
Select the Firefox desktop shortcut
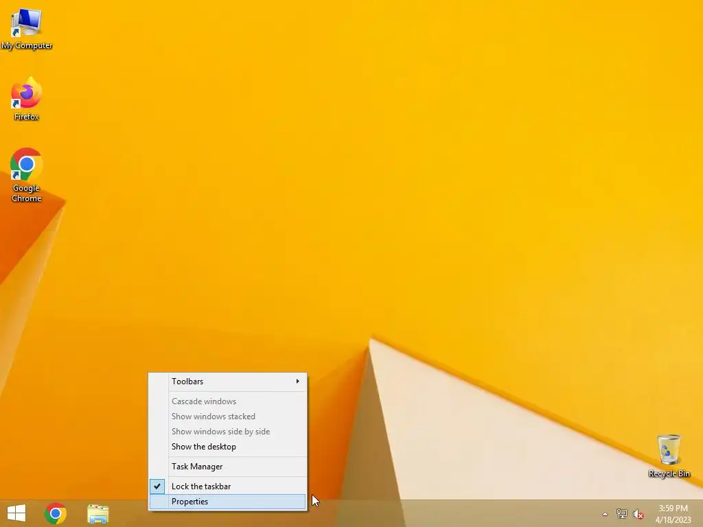tap(27, 99)
